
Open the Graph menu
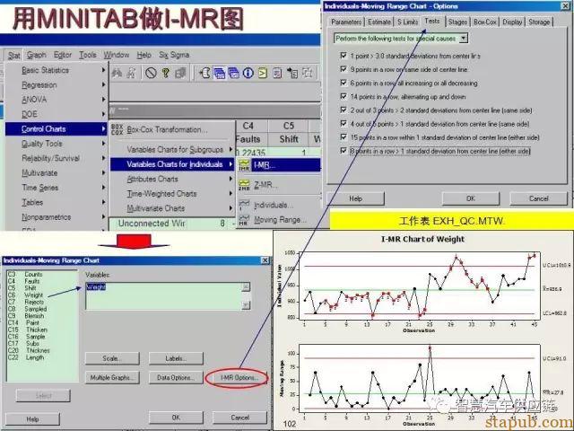pyautogui.click(x=36, y=55)
